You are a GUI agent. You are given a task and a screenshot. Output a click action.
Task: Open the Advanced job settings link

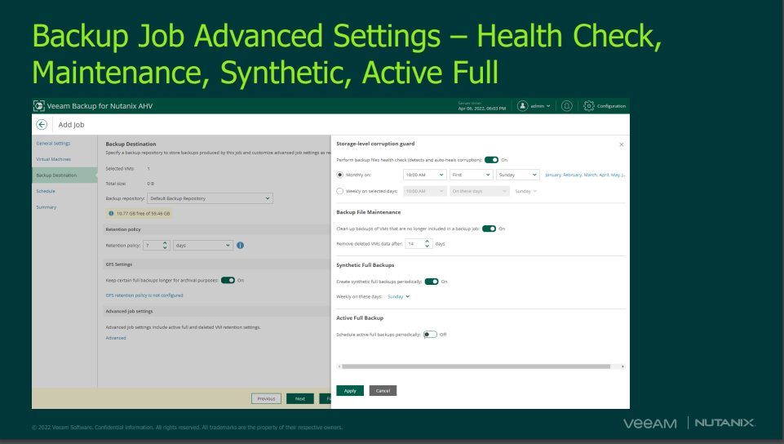tap(116, 338)
